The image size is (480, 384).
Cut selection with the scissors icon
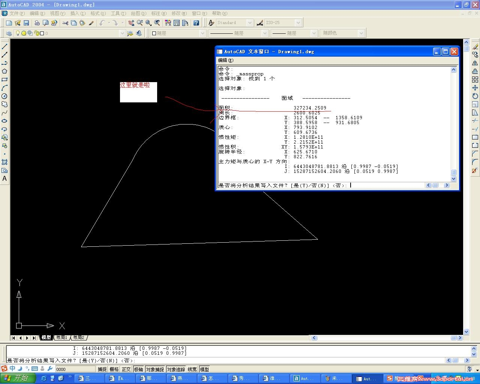65,23
